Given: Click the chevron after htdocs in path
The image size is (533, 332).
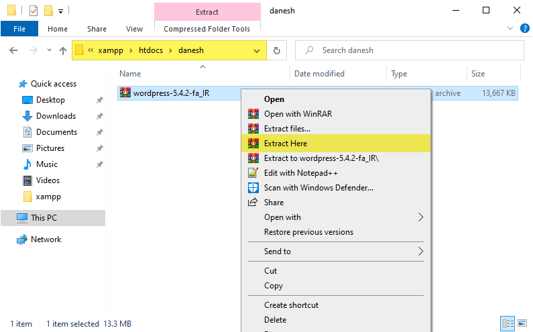Looking at the screenshot, I should coord(171,51).
